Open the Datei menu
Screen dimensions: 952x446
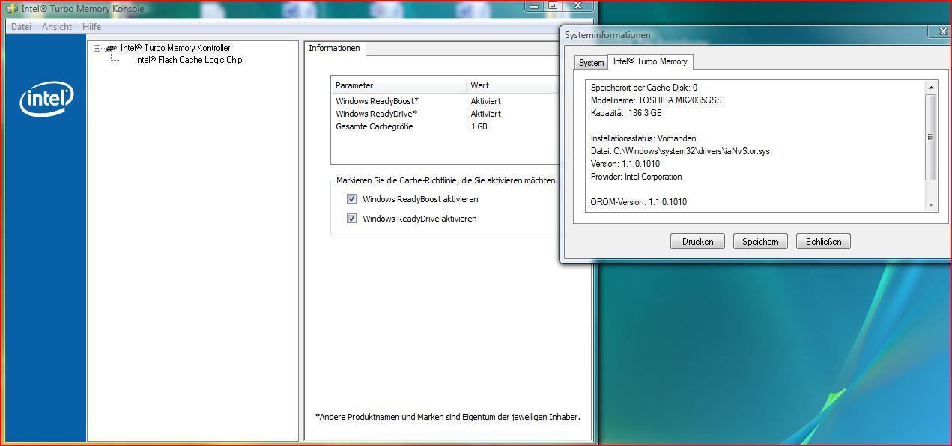(21, 27)
